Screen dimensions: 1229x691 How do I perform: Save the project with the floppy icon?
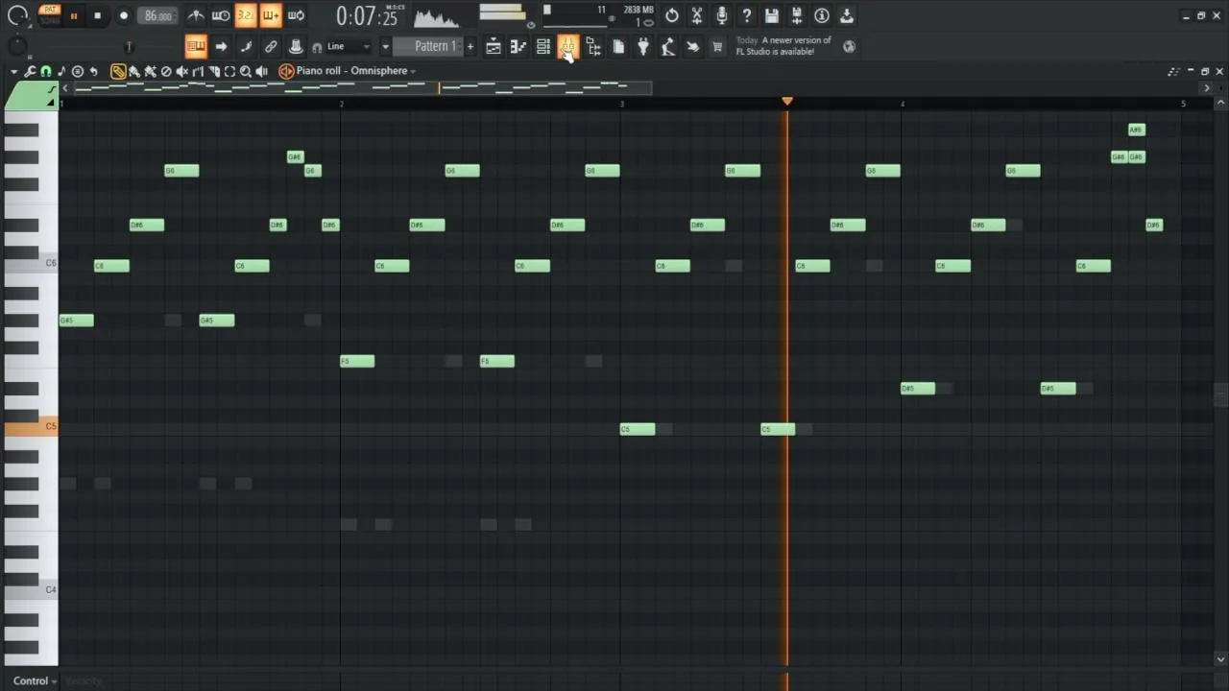click(772, 15)
